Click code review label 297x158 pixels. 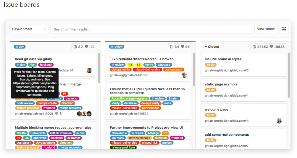pyautogui.click(x=25, y=103)
